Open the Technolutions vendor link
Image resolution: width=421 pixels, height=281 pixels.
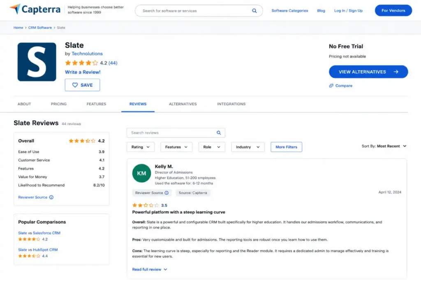[x=87, y=54]
